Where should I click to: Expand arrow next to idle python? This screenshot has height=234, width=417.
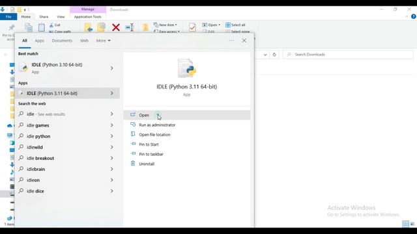(112, 136)
